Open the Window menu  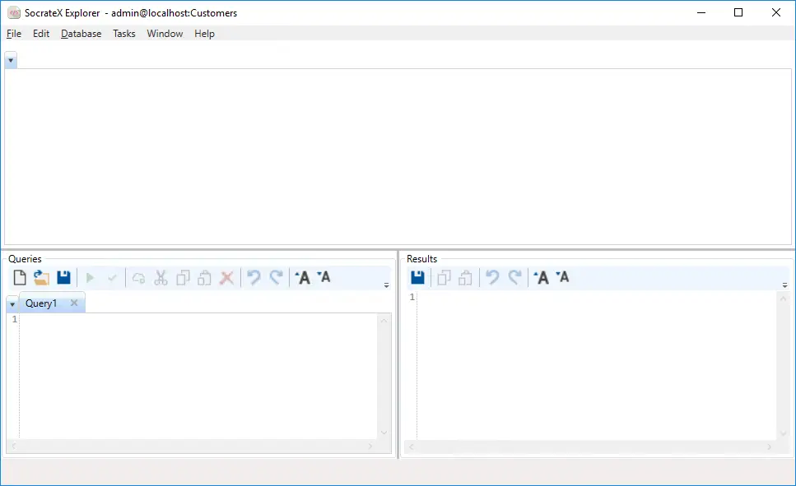[165, 34]
